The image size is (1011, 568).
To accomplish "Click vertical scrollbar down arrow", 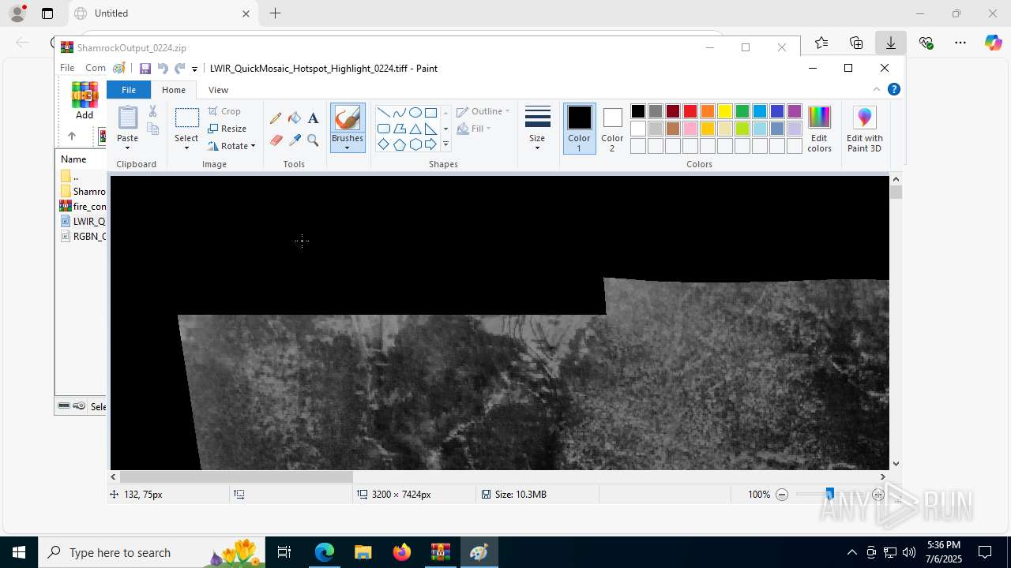I will pos(896,464).
